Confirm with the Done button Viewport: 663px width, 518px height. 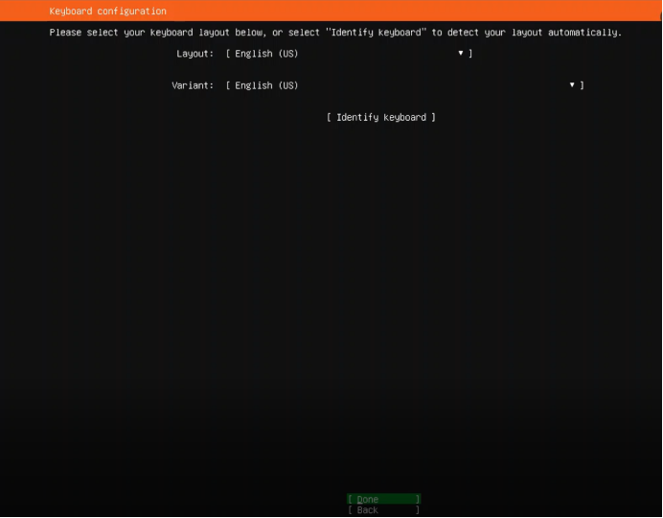click(383, 499)
